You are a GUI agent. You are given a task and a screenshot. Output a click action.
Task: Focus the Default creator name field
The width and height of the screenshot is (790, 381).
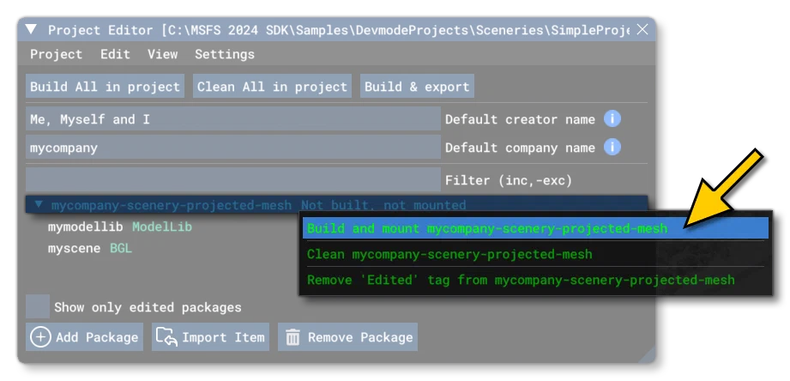[x=233, y=119]
